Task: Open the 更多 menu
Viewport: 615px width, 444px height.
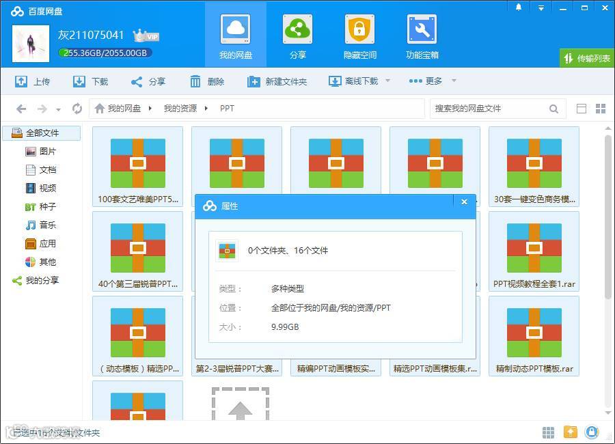Action: [426, 81]
